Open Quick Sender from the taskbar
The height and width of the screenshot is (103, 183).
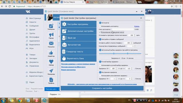45,100
